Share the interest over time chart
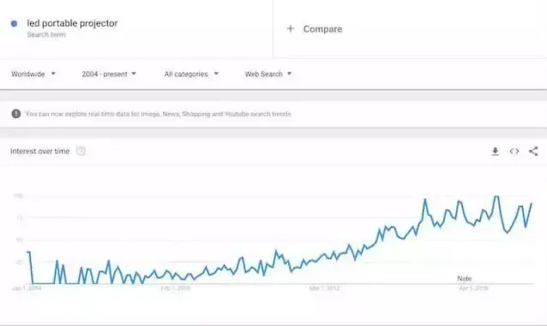This screenshot has width=547, height=326. pos(533,151)
